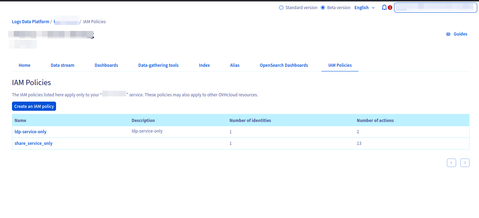The image size is (479, 218).
Task: Switch to the Dashboards tab
Action: [106, 65]
